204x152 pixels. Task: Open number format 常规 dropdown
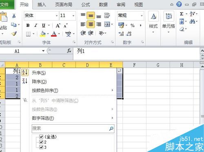pyautogui.click(x=142, y=16)
